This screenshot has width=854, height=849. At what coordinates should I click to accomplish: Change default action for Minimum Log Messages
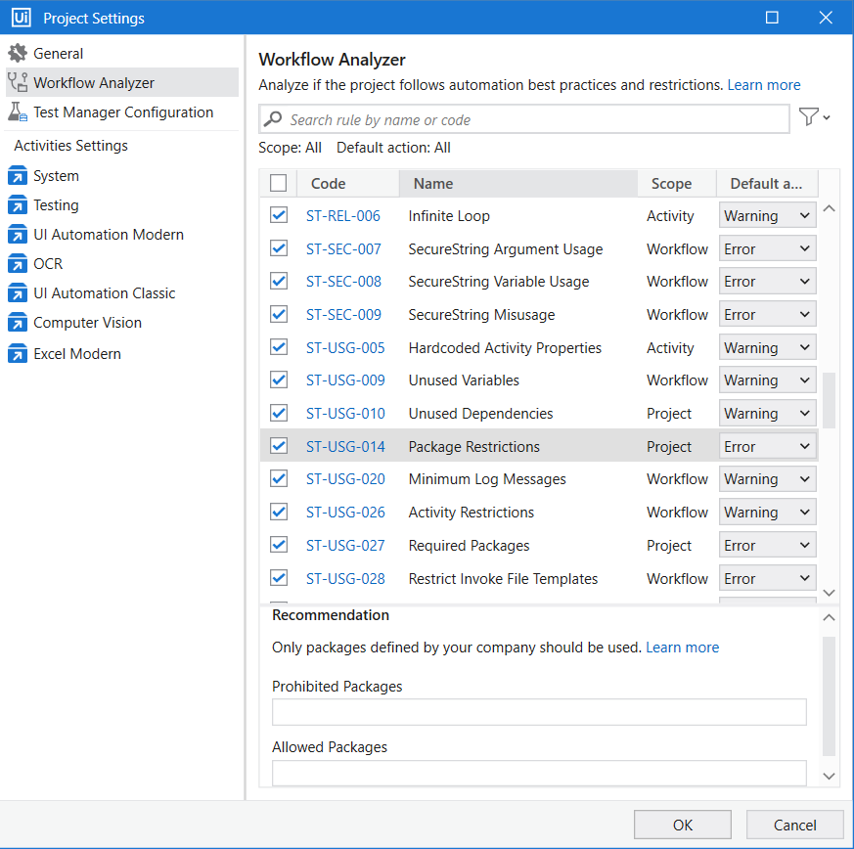point(768,479)
